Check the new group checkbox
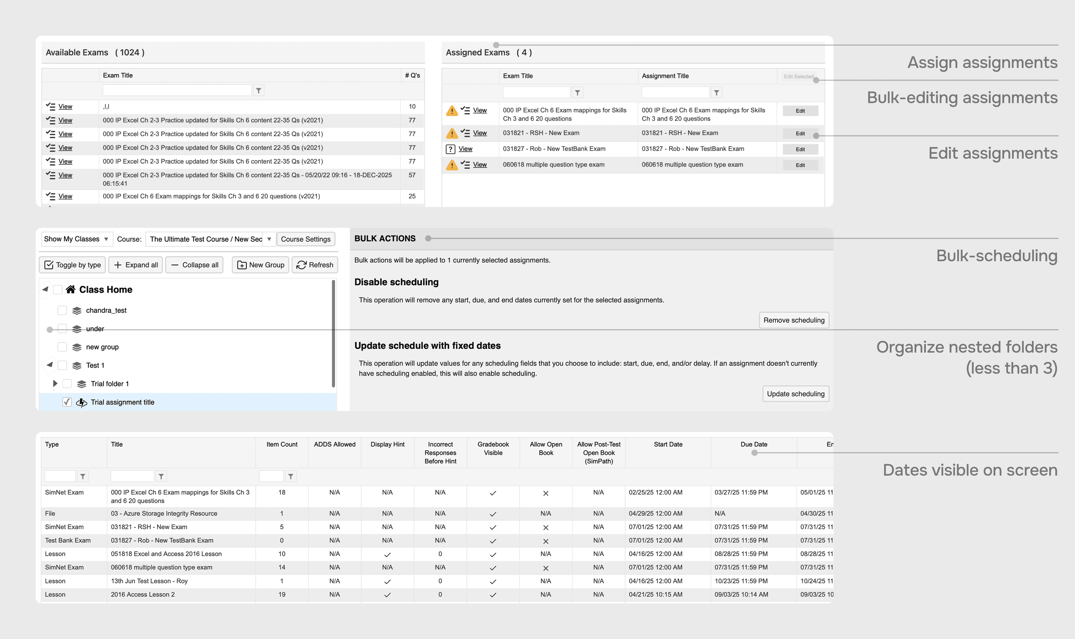Image resolution: width=1075 pixels, height=639 pixels. pyautogui.click(x=62, y=347)
